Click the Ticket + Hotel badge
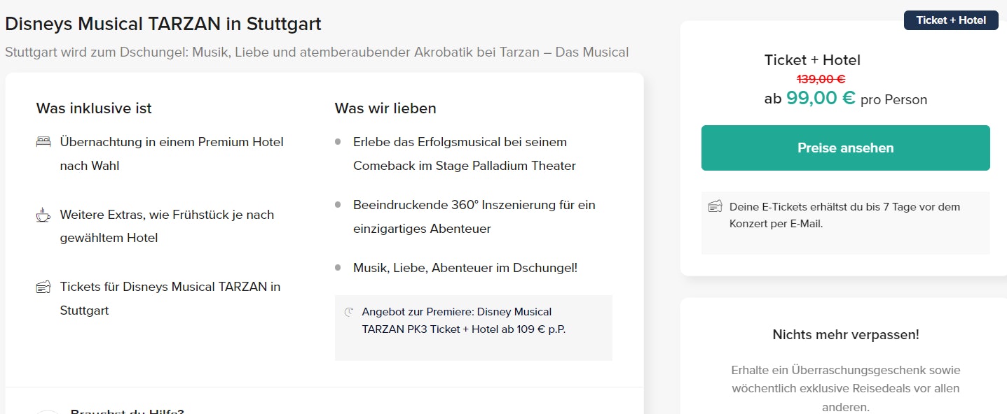This screenshot has height=414, width=1007. 950,20
